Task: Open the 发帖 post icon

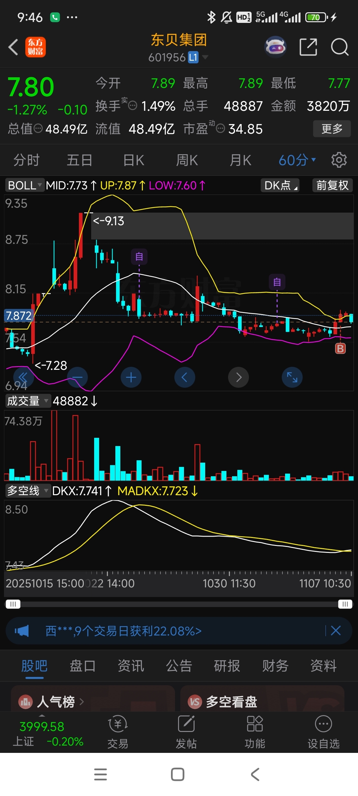Action: coord(186,732)
